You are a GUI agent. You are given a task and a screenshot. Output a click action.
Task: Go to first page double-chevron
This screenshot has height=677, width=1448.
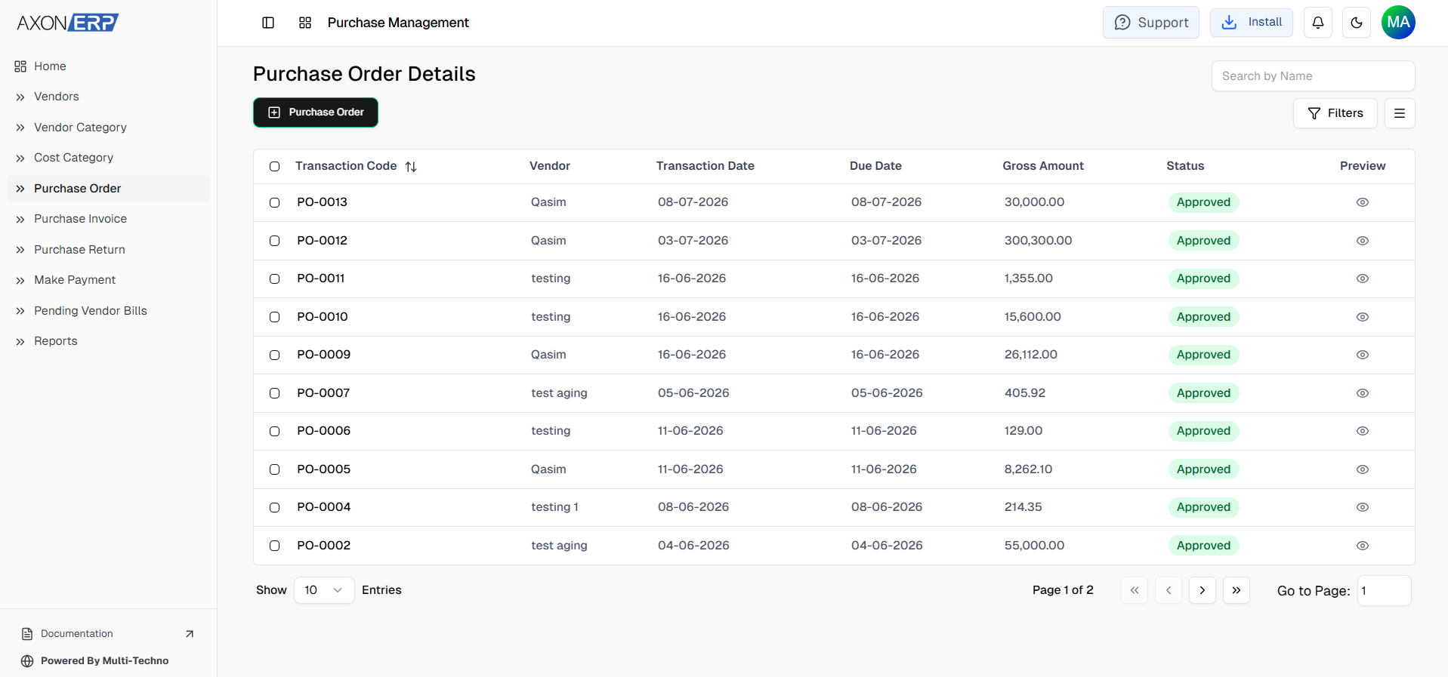point(1135,590)
